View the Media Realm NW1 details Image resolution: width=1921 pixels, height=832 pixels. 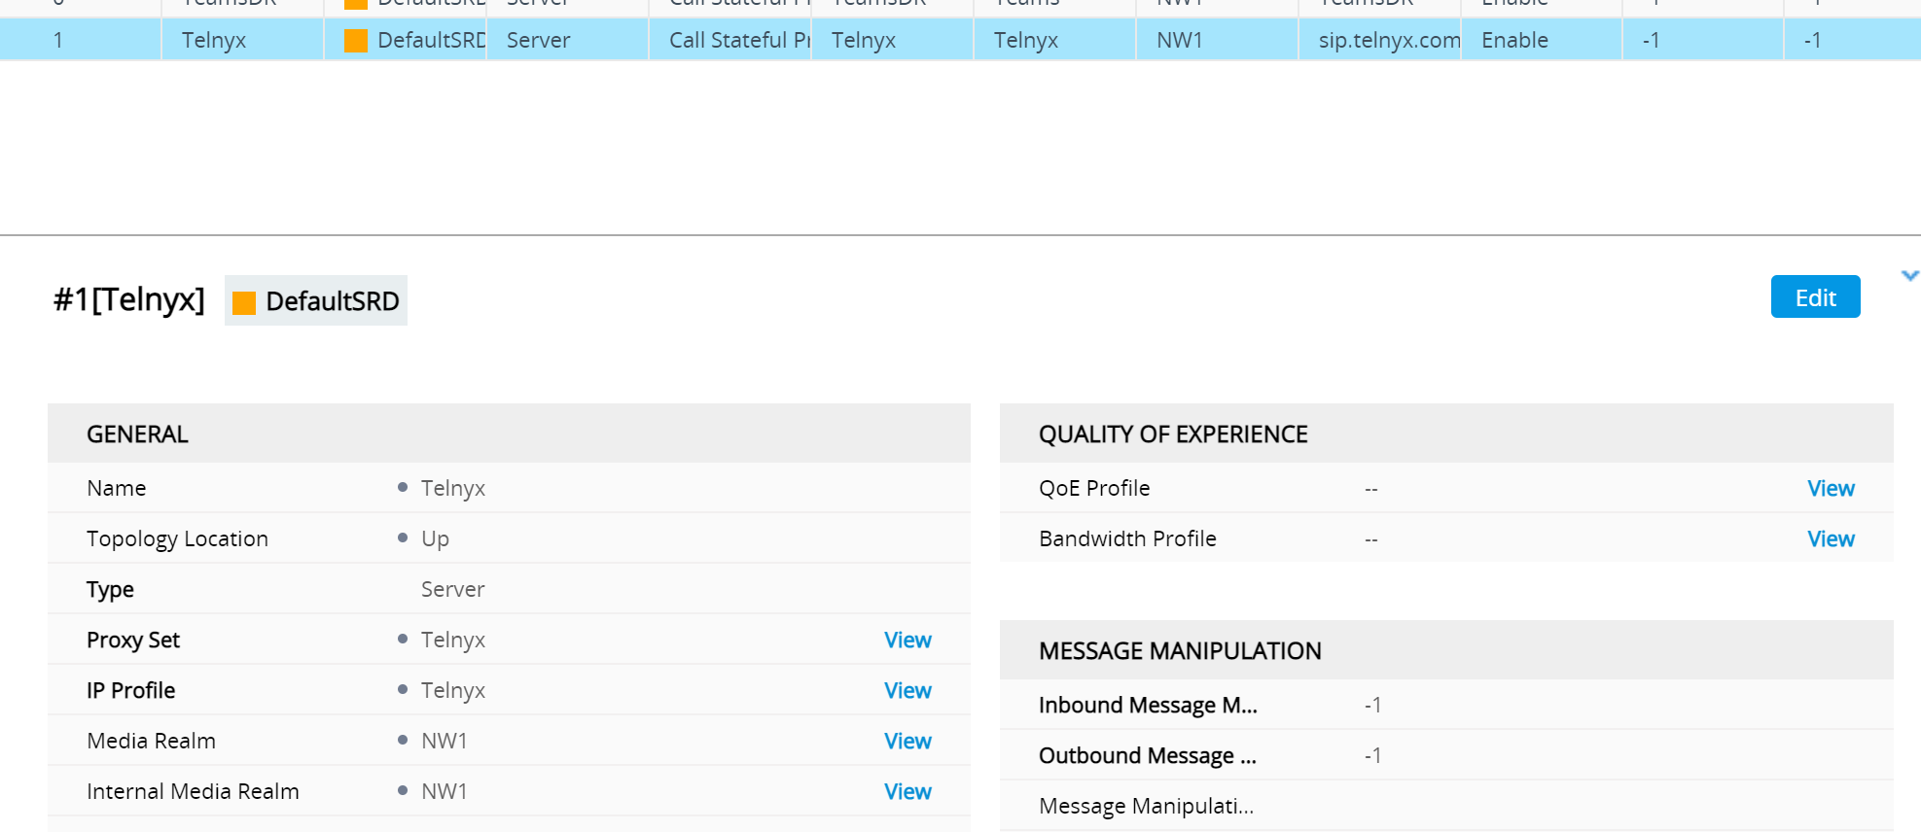[907, 741]
